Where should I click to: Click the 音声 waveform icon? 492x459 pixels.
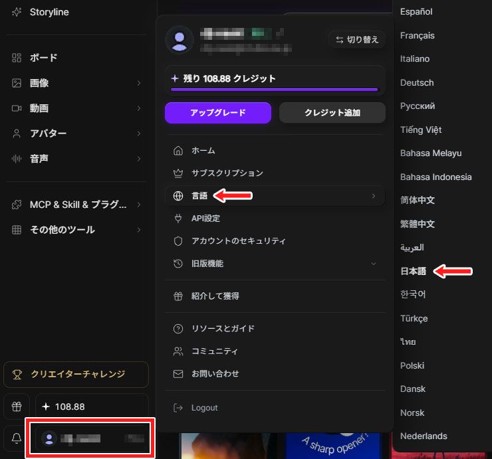(x=17, y=159)
